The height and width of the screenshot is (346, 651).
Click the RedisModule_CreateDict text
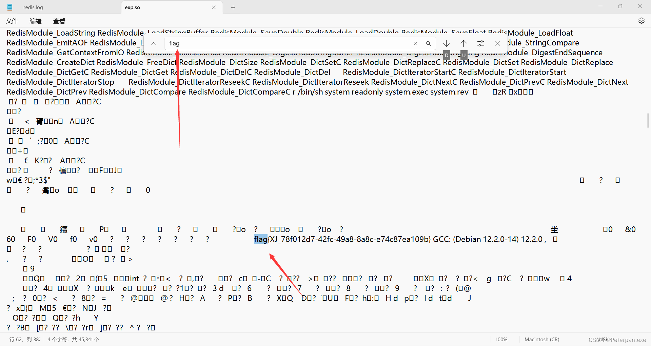51,62
